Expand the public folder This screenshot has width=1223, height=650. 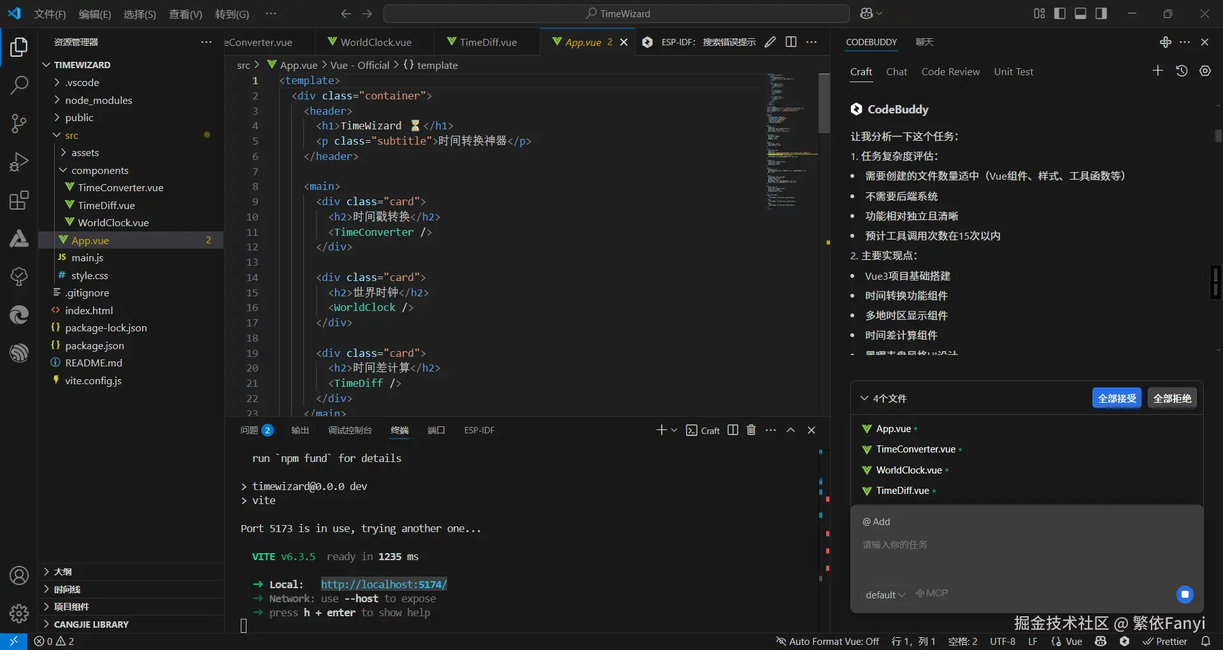pos(79,117)
